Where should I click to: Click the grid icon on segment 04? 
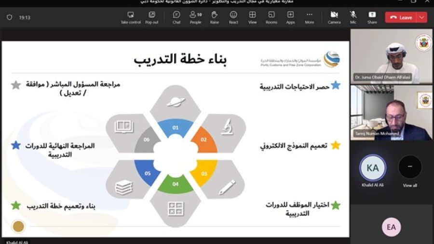click(x=176, y=209)
